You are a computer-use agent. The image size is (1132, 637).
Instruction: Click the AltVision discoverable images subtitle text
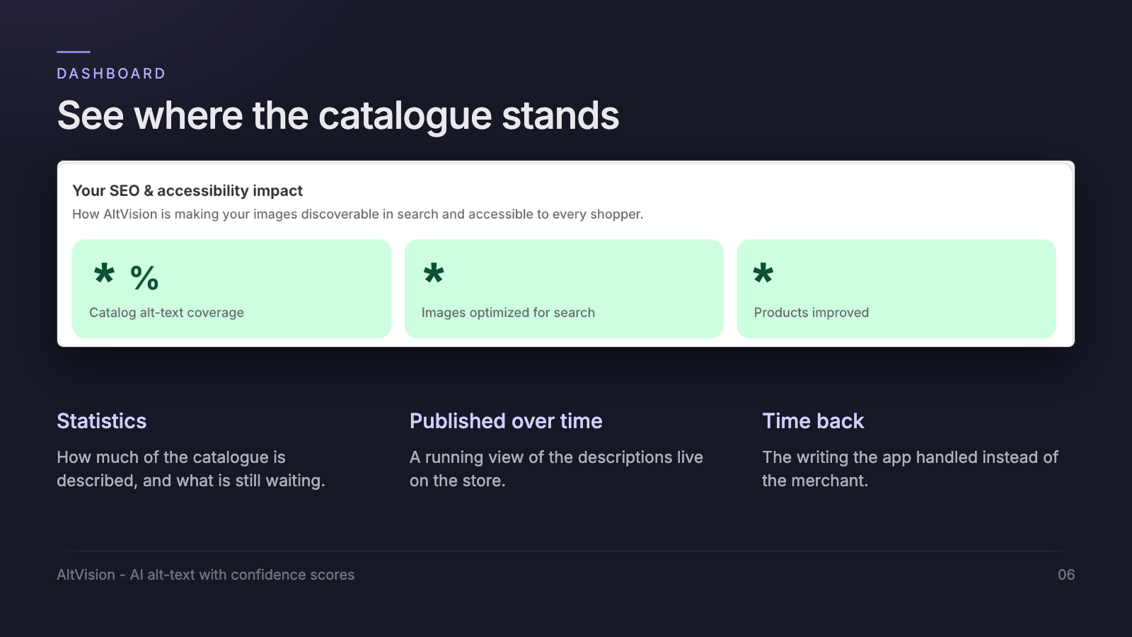coord(358,214)
